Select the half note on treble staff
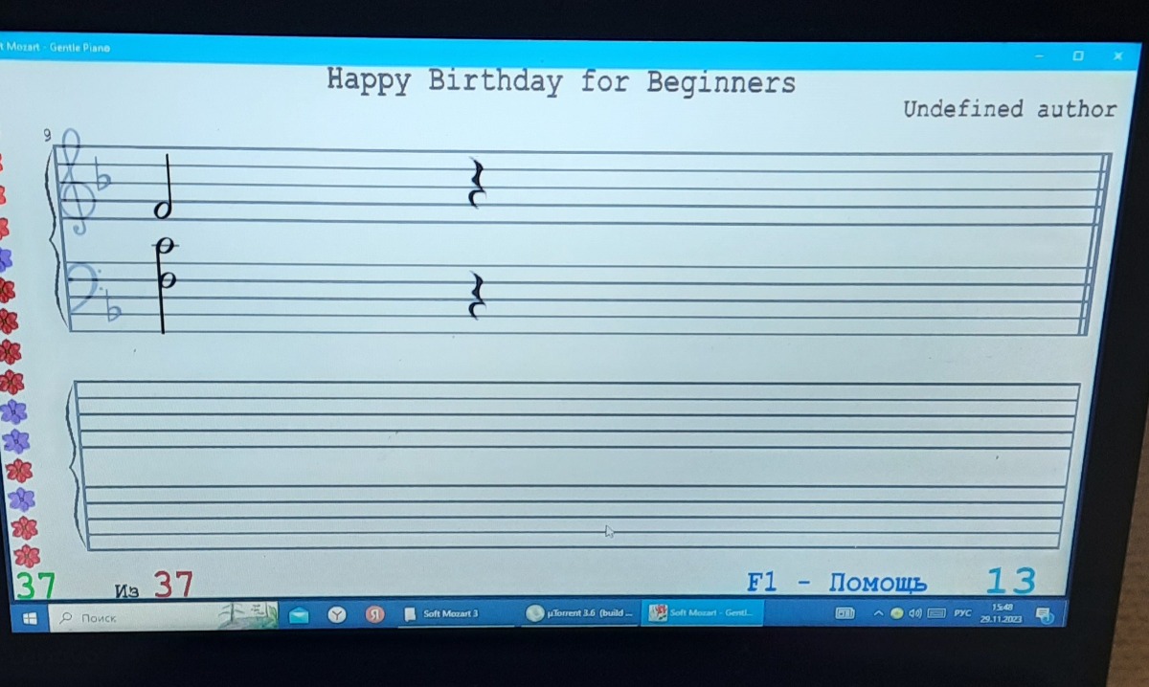Screen dimensions: 1149x687 point(165,187)
